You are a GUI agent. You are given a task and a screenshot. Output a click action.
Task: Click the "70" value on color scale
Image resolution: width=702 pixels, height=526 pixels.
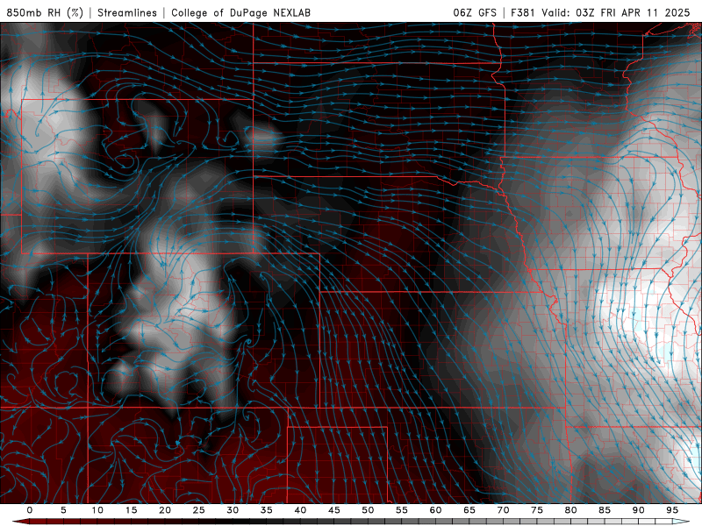pyautogui.click(x=503, y=510)
